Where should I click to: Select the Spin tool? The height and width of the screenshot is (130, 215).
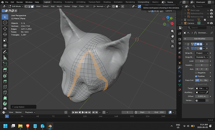5,104
